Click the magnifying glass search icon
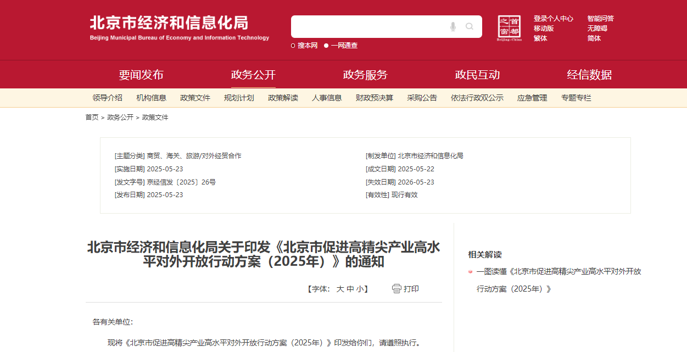 (470, 26)
